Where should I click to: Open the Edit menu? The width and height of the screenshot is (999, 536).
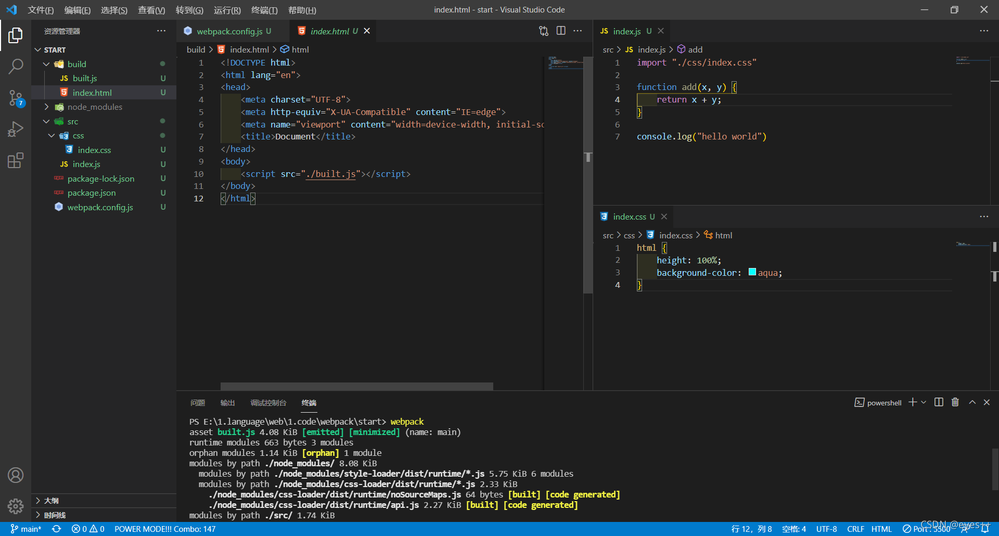(x=77, y=10)
